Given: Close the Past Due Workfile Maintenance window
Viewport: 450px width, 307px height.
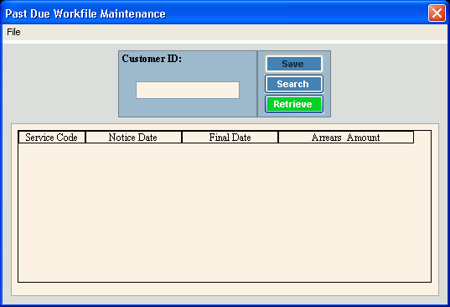Looking at the screenshot, I should tap(437, 13).
